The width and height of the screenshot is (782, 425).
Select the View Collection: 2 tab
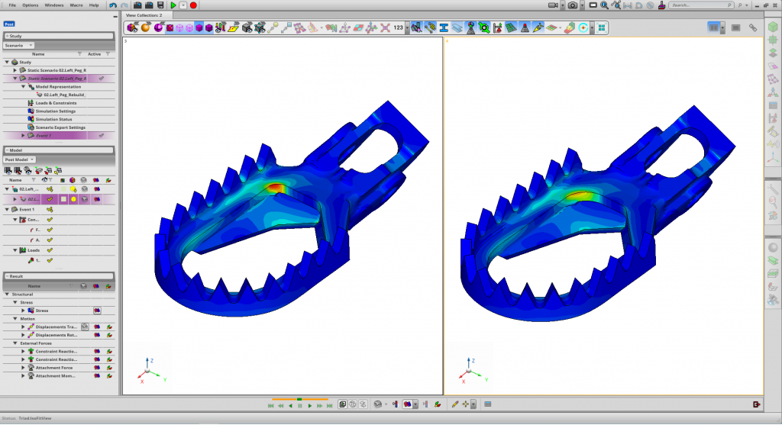point(144,15)
